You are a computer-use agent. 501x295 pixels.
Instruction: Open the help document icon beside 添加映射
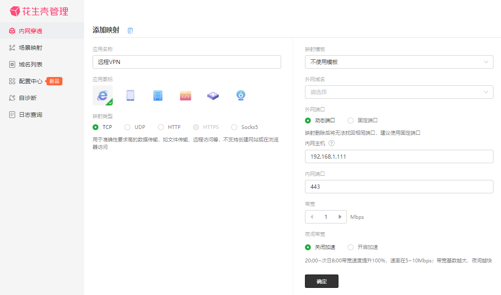tap(130, 31)
